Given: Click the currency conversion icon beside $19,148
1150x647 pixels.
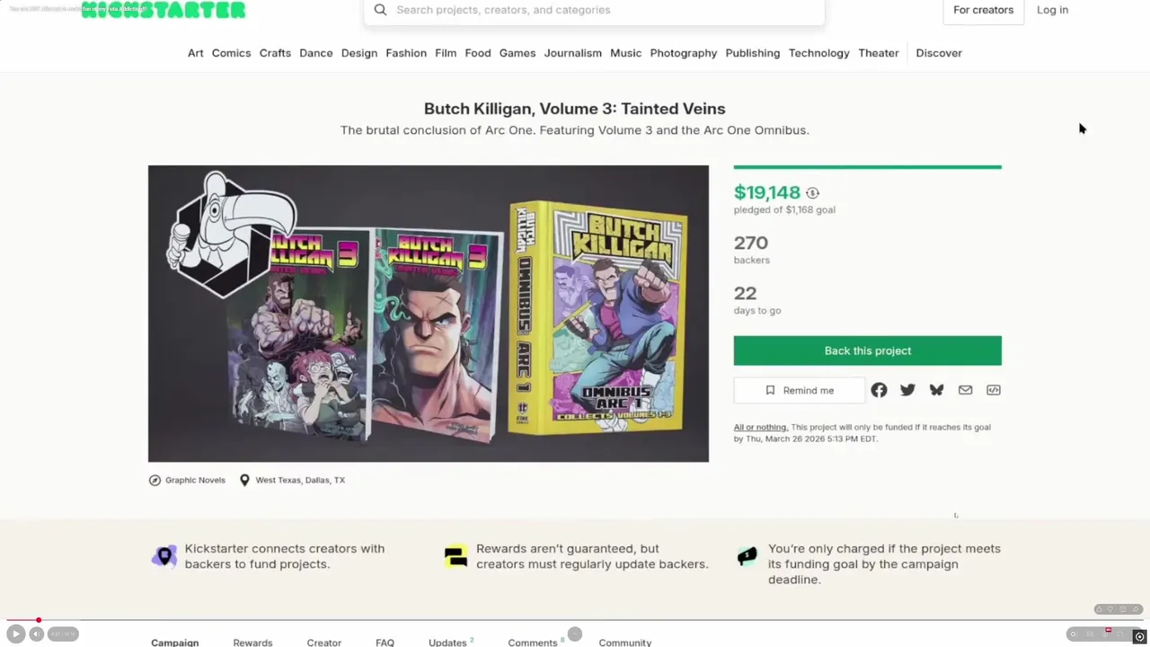Looking at the screenshot, I should 812,193.
